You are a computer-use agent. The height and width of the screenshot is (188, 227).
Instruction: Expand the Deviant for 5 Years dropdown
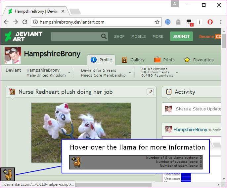(x=130, y=73)
